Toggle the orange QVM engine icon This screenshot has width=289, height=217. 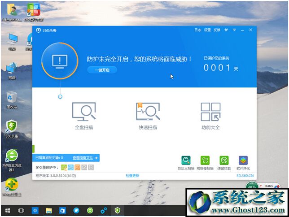[77, 167]
